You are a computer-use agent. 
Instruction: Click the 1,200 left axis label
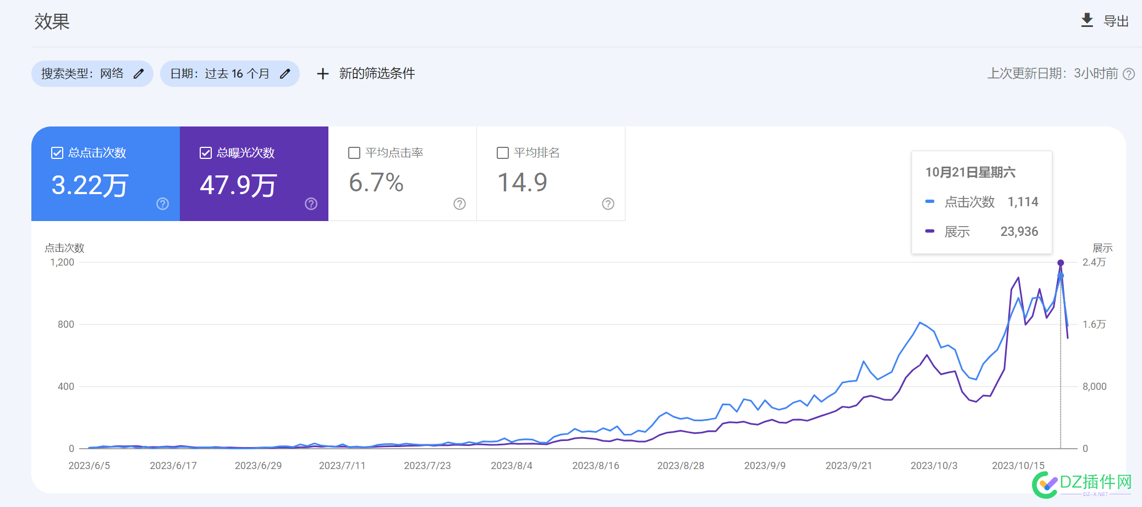click(62, 262)
